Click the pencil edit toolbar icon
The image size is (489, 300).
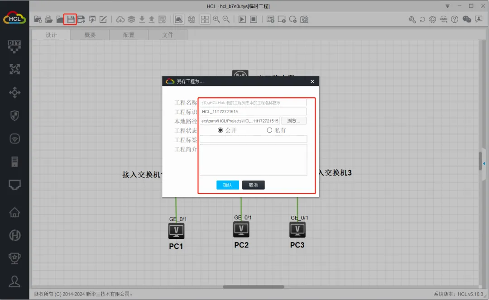click(103, 19)
